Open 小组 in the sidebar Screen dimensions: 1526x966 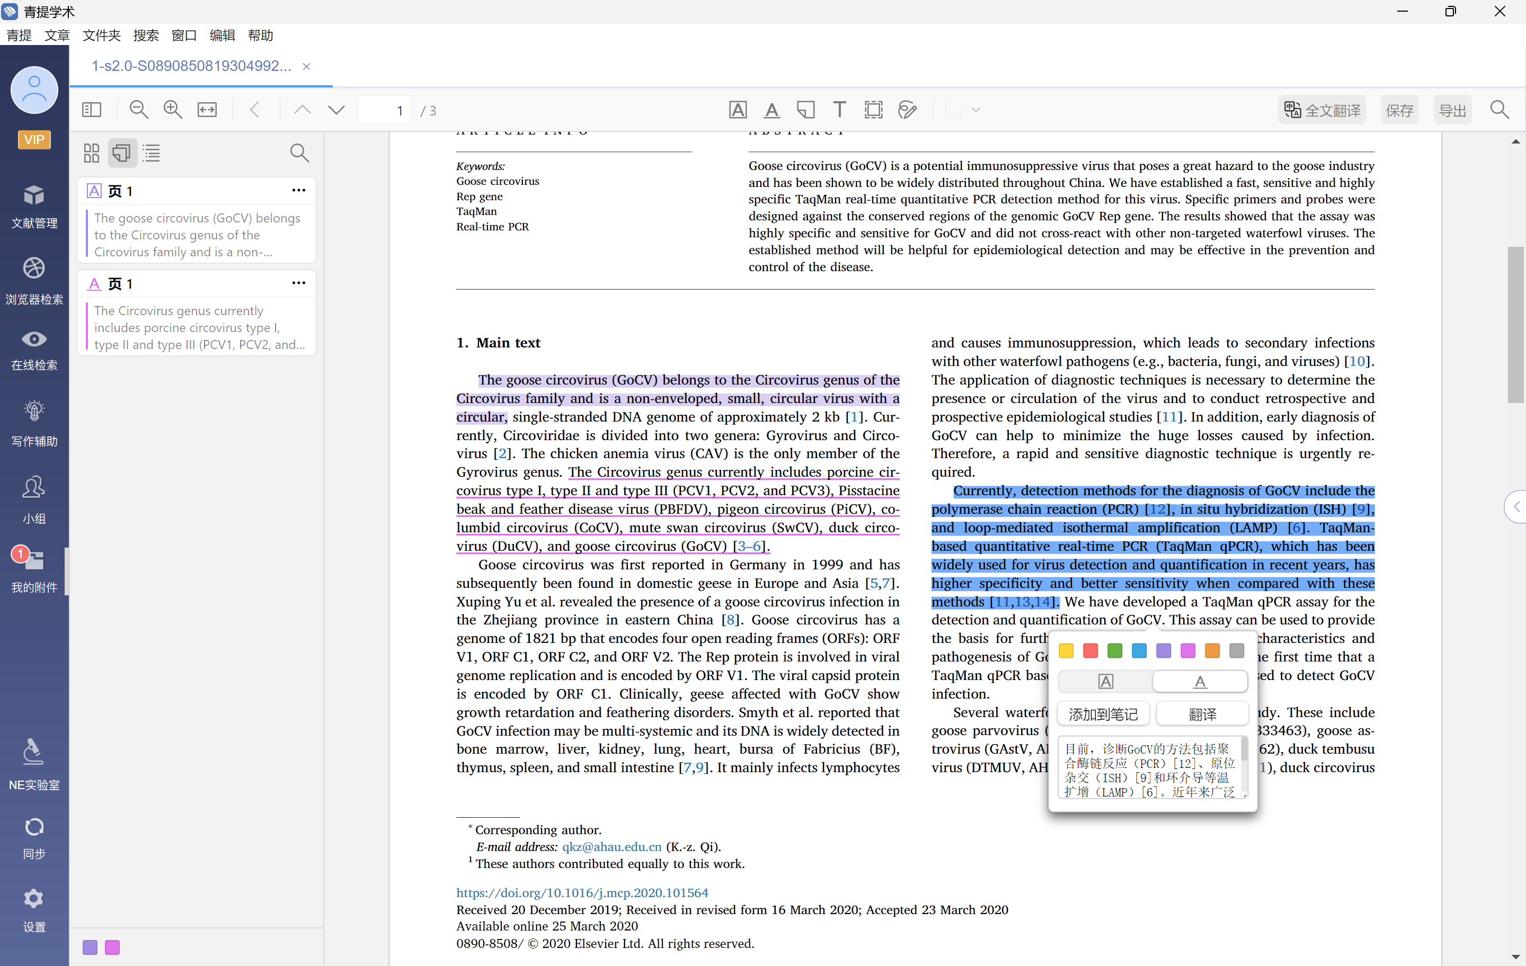pos(34,500)
